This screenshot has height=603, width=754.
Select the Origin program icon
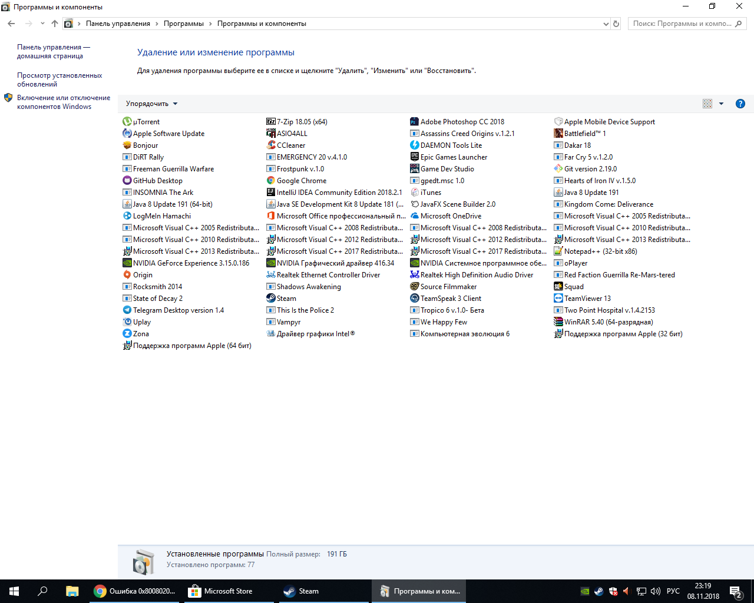click(127, 275)
